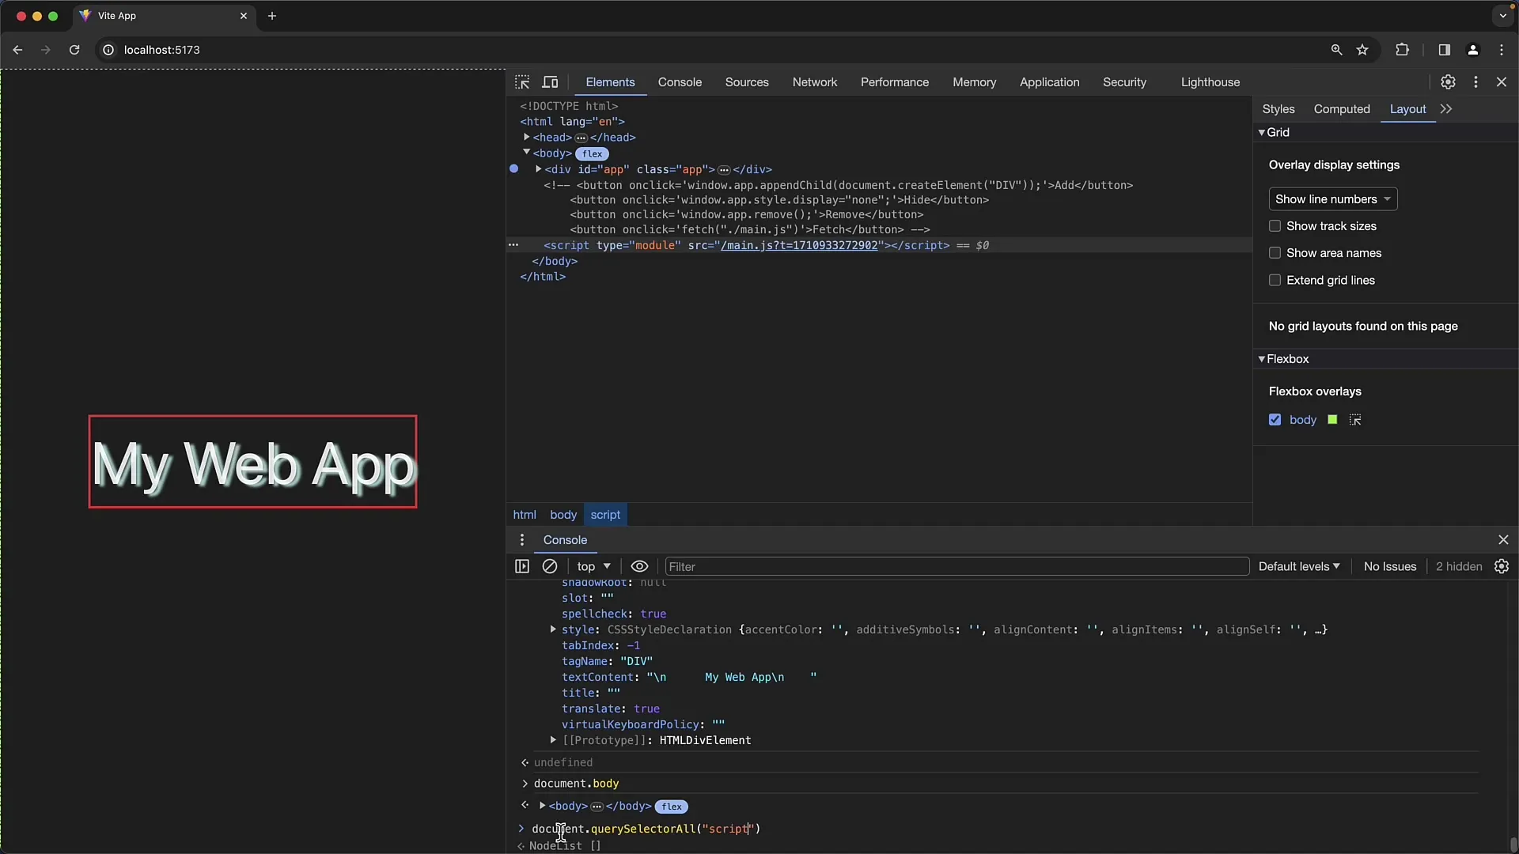Toggle the device toolbar icon
Image resolution: width=1519 pixels, height=854 pixels.
point(550,82)
